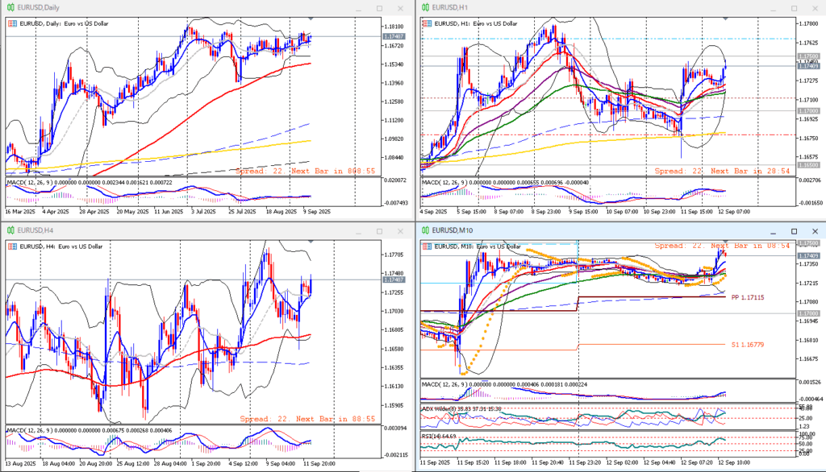Close the EURUSD,H4 chart window
The height and width of the screenshot is (472, 826).
click(400, 230)
